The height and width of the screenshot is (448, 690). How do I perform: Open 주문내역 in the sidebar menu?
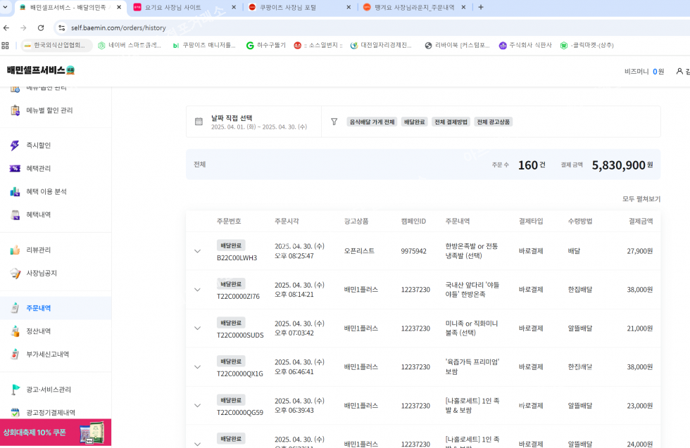[x=39, y=308]
